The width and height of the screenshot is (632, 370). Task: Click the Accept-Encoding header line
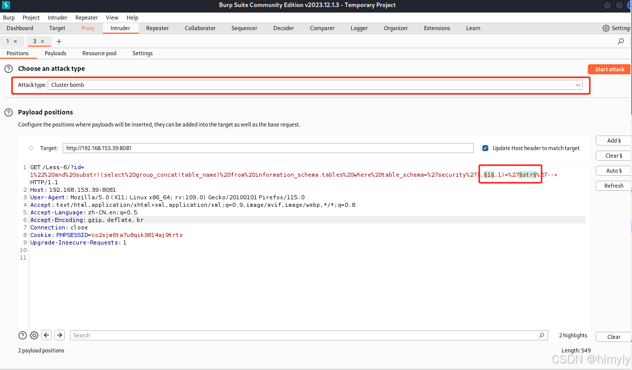click(x=87, y=220)
